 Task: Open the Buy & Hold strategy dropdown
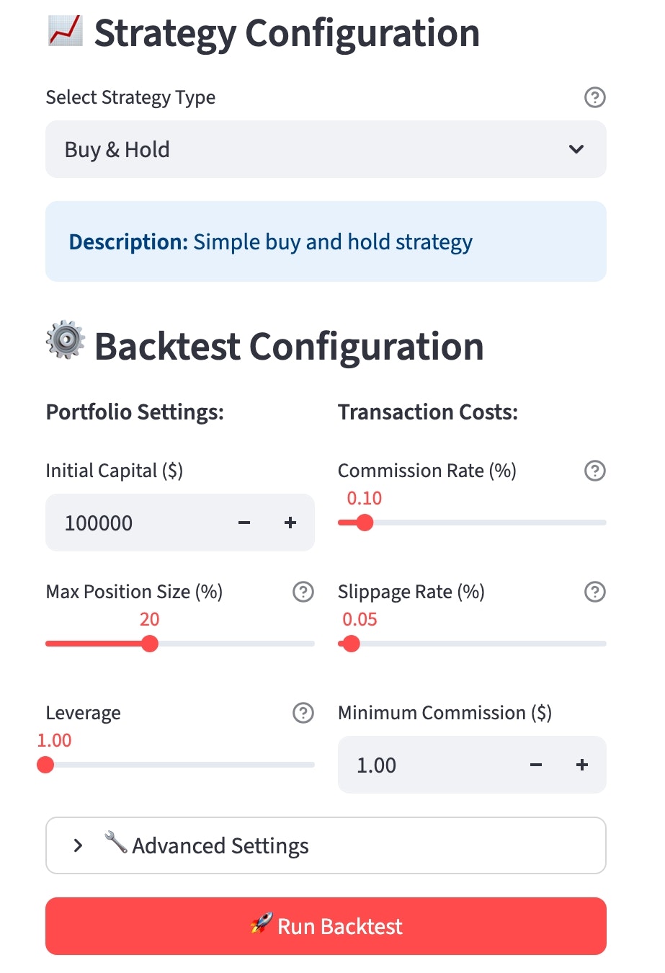[326, 149]
